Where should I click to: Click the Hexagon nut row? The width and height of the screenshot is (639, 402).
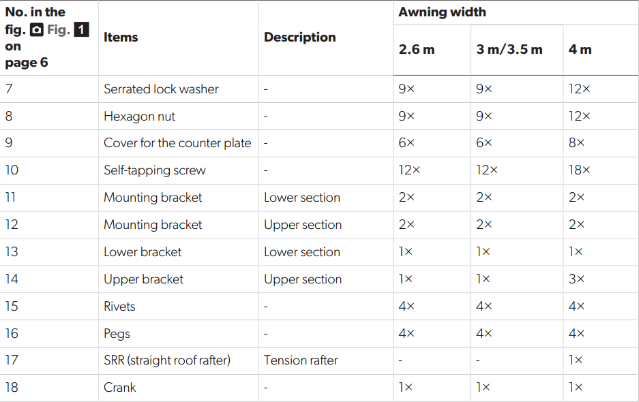319,117
